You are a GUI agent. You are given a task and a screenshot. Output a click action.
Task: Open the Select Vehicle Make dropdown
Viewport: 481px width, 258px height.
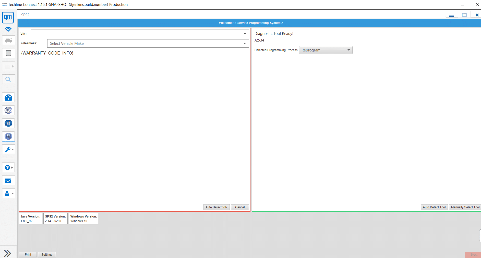[x=245, y=43]
